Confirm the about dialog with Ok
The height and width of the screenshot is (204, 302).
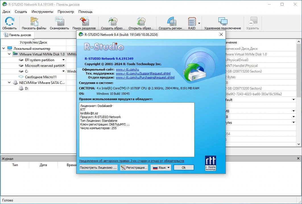coord(184,168)
